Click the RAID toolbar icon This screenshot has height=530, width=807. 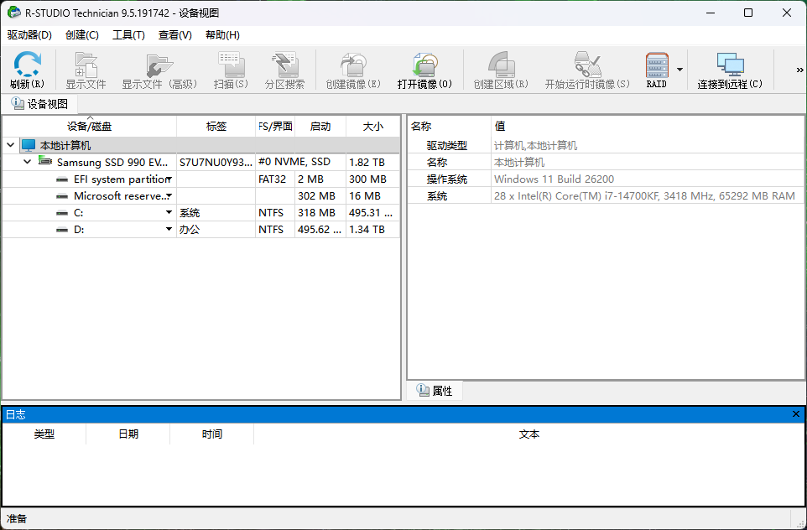coord(656,65)
